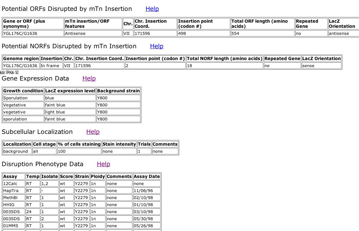359x231 pixels.
Task: Click the 'Assay Date' column header
Action: point(146,176)
